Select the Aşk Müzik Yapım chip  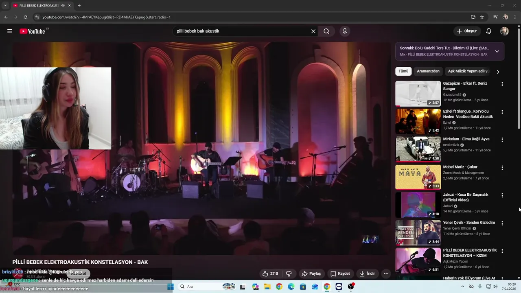pyautogui.click(x=468, y=71)
